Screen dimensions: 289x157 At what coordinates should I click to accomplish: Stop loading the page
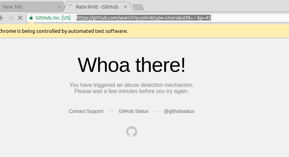click(x=20, y=18)
